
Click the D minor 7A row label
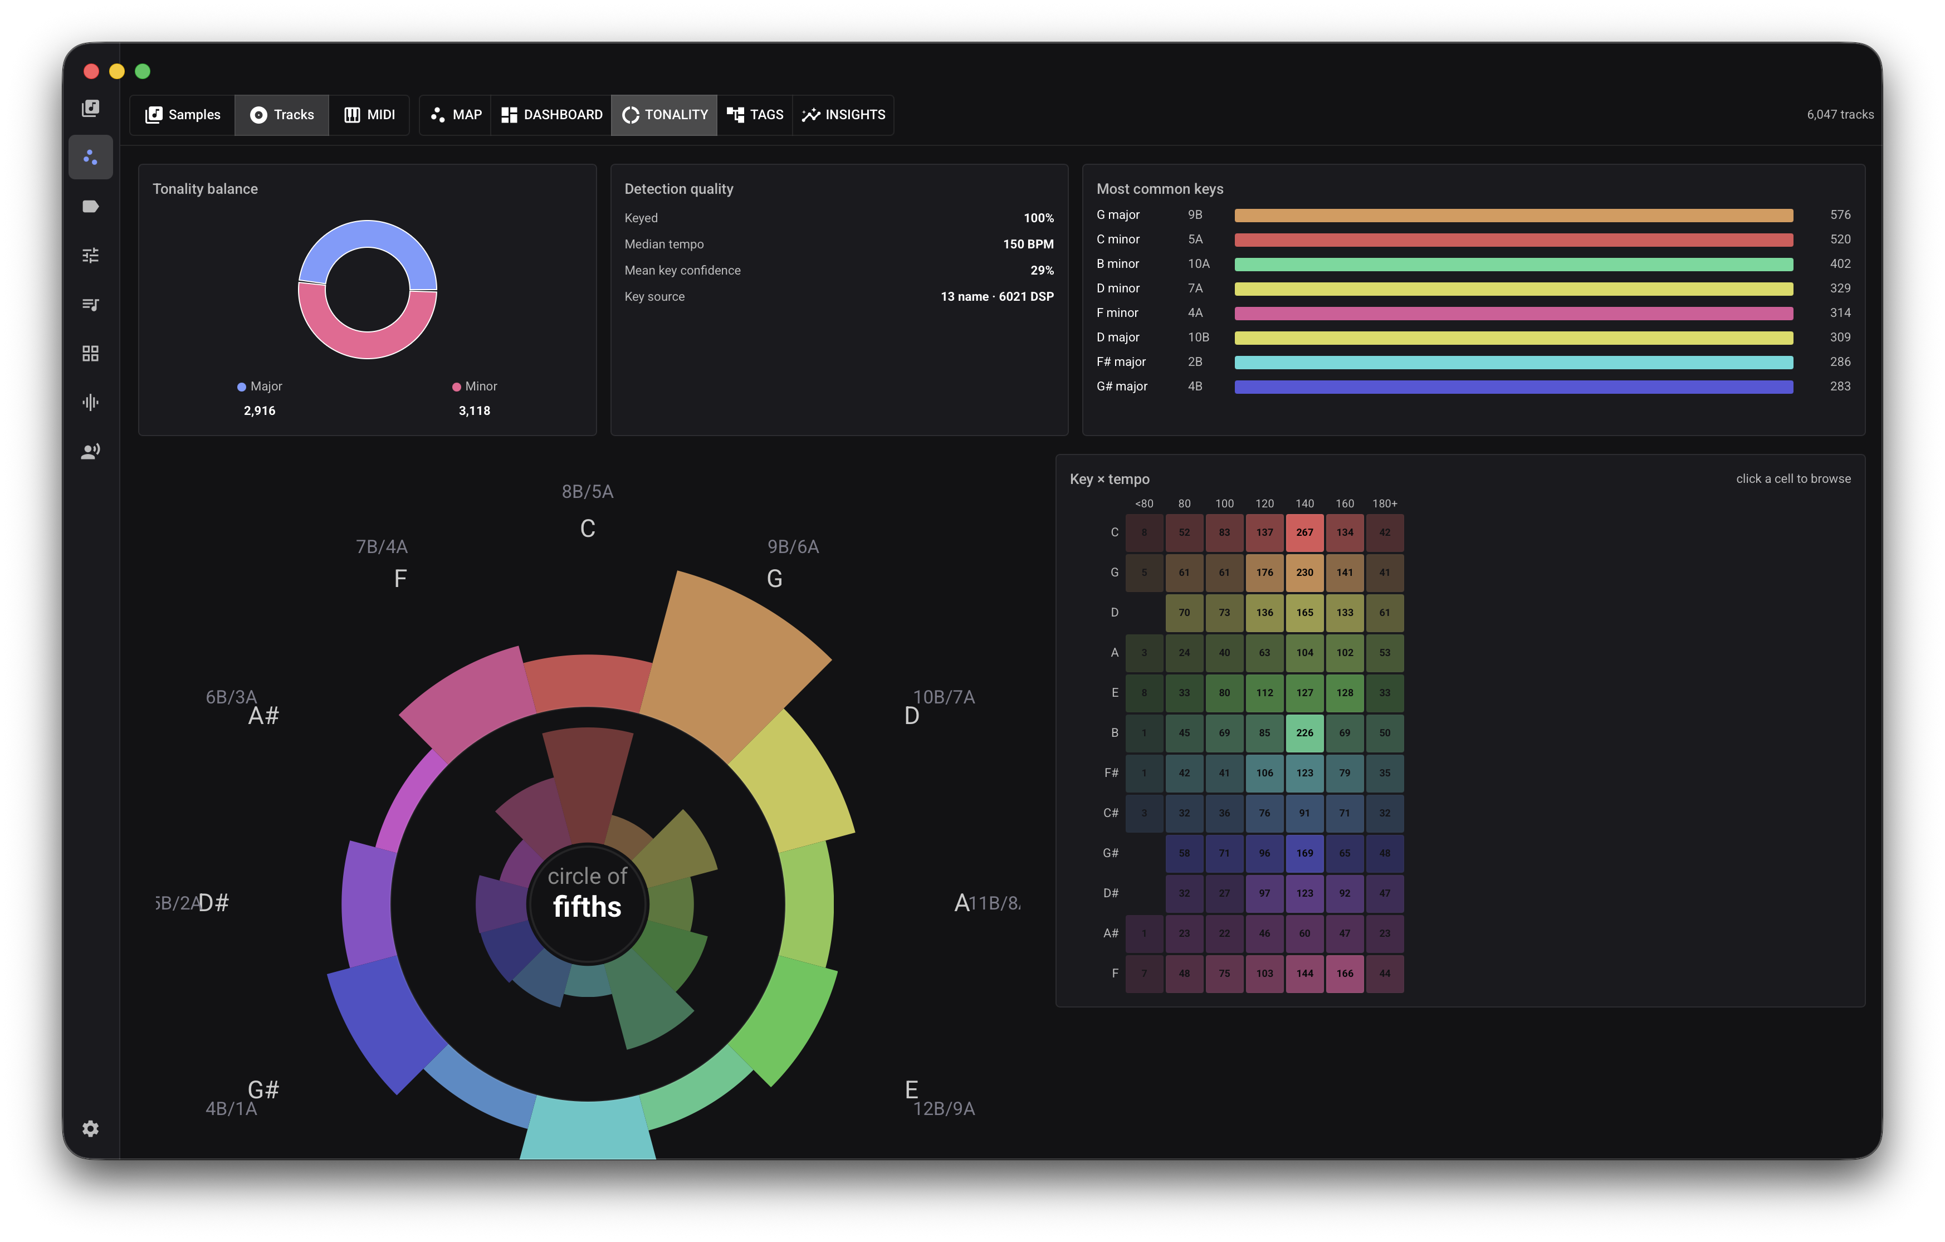point(1150,289)
